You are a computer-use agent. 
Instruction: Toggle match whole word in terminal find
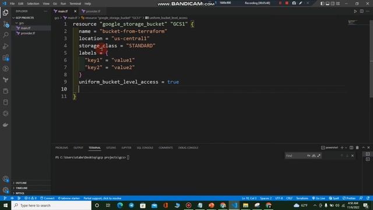pyautogui.click(x=314, y=156)
